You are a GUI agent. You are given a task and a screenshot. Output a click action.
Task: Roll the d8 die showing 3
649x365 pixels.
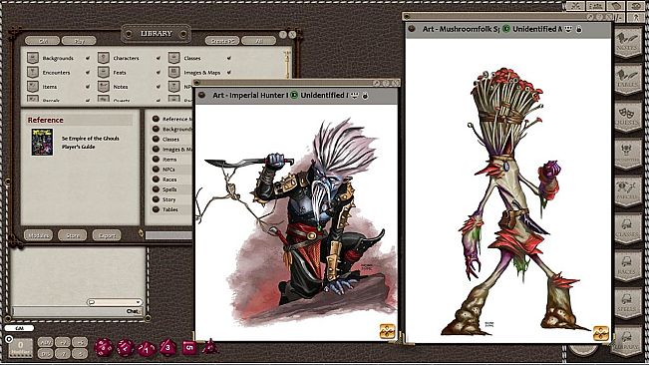pyautogui.click(x=167, y=347)
